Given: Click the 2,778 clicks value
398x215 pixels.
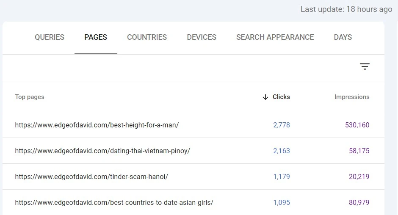Looking at the screenshot, I should pyautogui.click(x=281, y=125).
